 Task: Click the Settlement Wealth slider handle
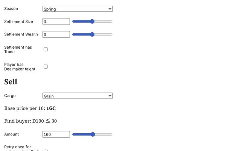pyautogui.click(x=92, y=34)
